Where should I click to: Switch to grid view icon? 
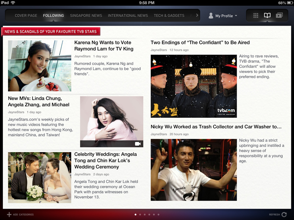(256, 16)
